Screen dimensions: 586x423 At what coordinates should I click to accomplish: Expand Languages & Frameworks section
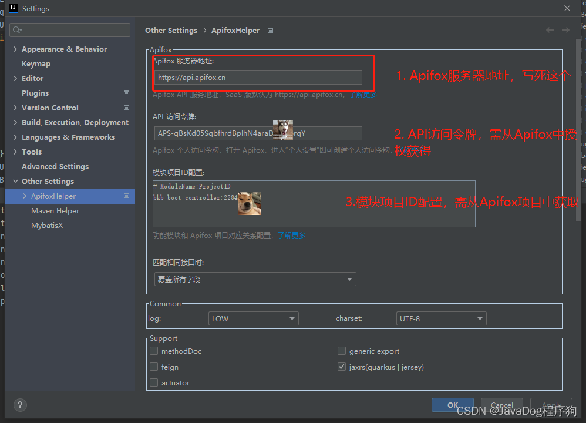pyautogui.click(x=15, y=137)
